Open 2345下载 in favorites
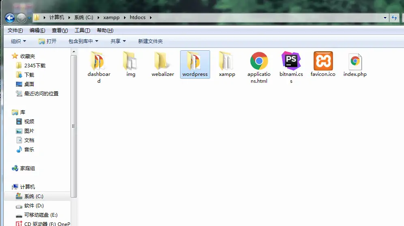The image size is (404, 226). [x=31, y=65]
